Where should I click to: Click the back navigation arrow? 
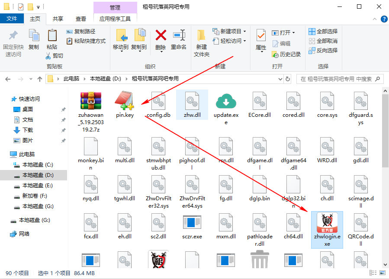point(8,79)
